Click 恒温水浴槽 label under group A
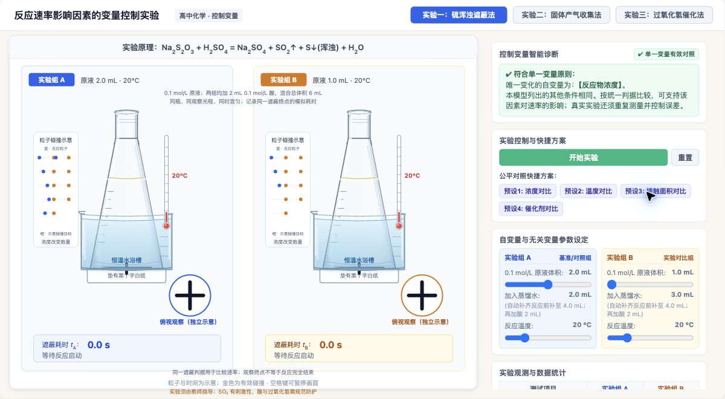This screenshot has height=399, width=725. click(x=126, y=261)
